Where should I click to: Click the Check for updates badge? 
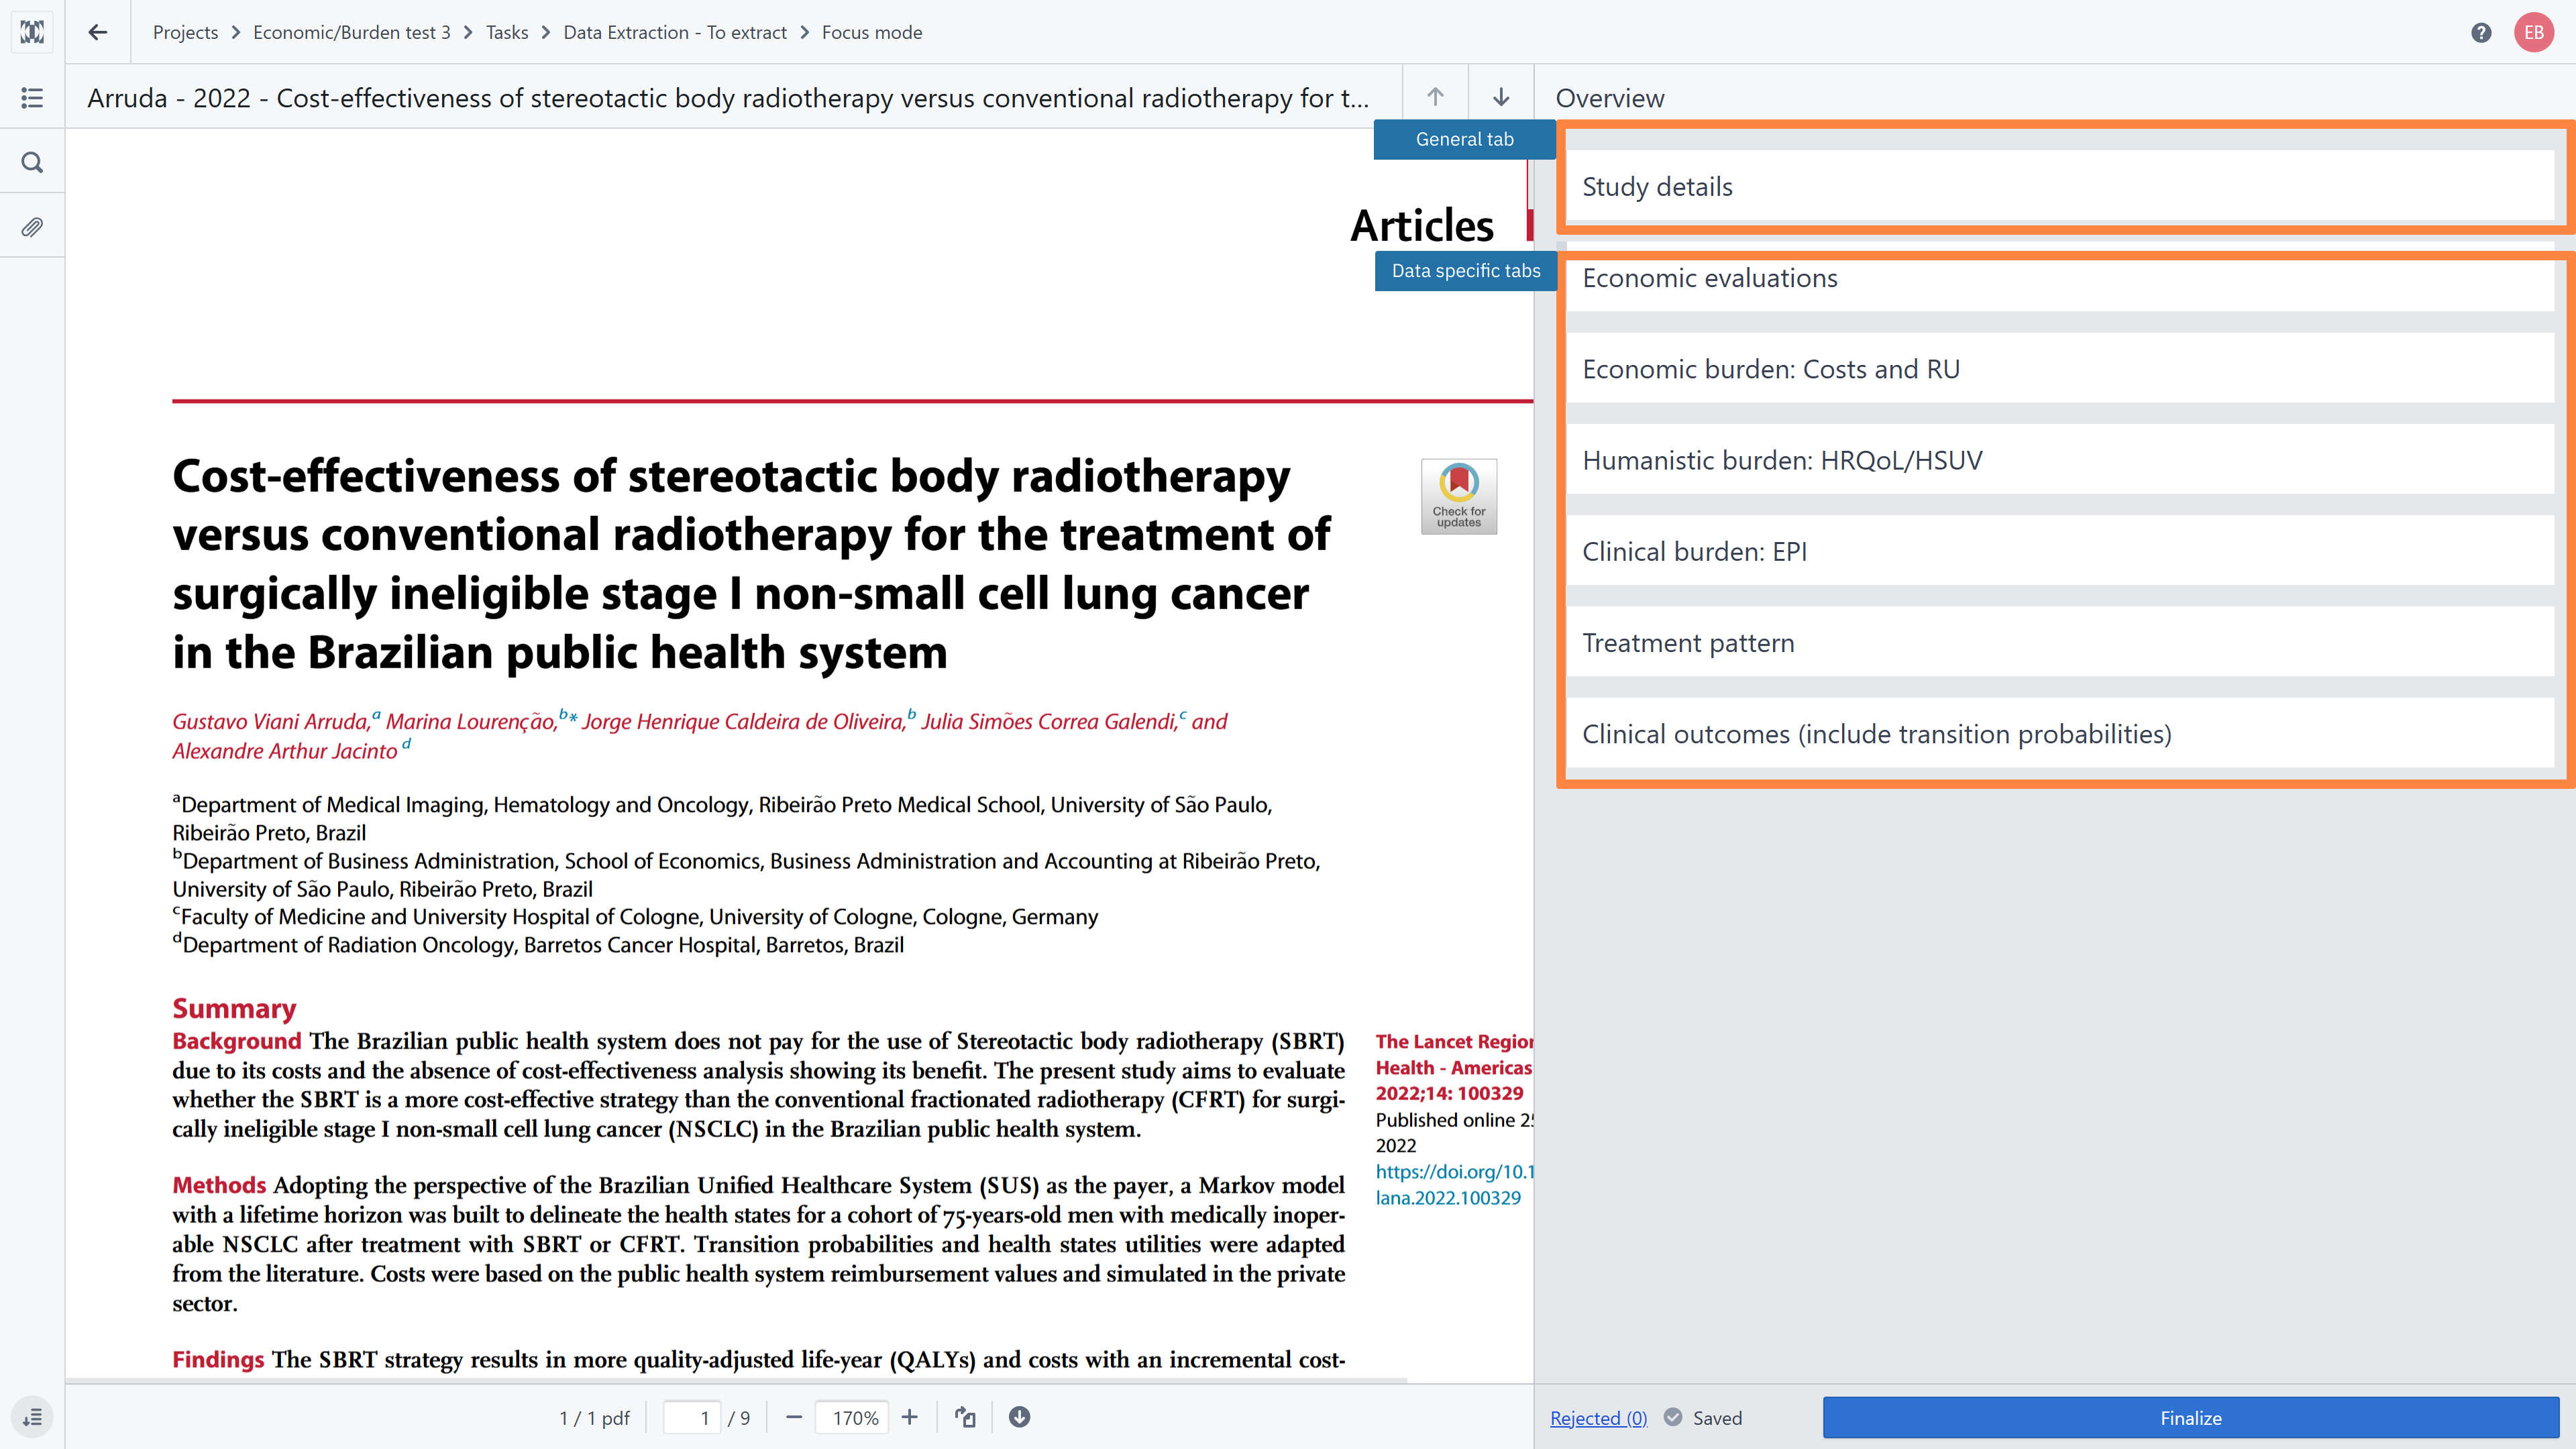(1459, 496)
